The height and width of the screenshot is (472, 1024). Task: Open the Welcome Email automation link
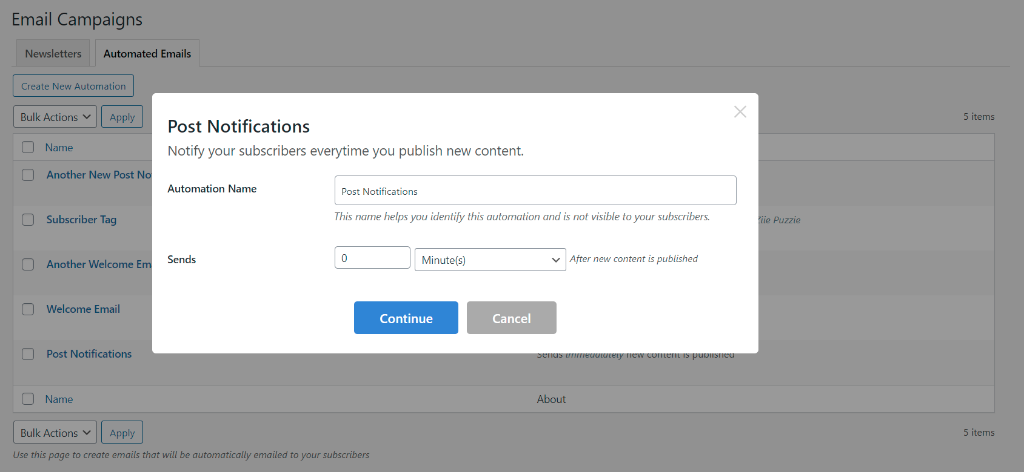(83, 309)
